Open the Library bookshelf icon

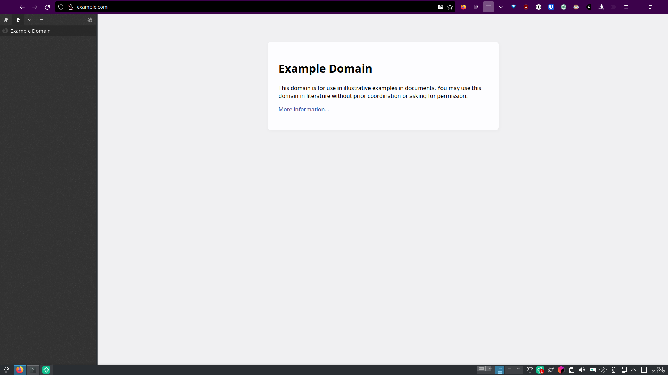point(476,7)
